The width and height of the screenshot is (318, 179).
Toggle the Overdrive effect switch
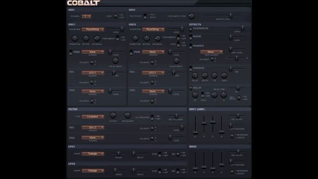tap(191, 29)
